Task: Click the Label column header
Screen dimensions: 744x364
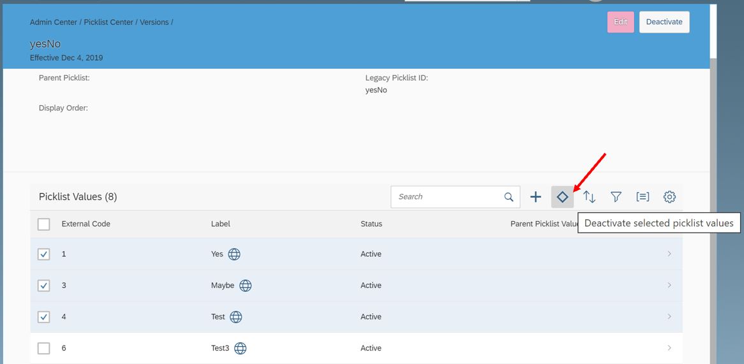Action: [221, 224]
